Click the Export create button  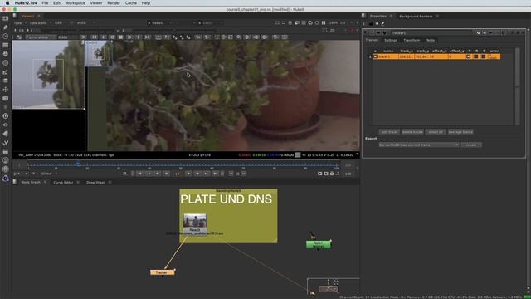pyautogui.click(x=471, y=145)
